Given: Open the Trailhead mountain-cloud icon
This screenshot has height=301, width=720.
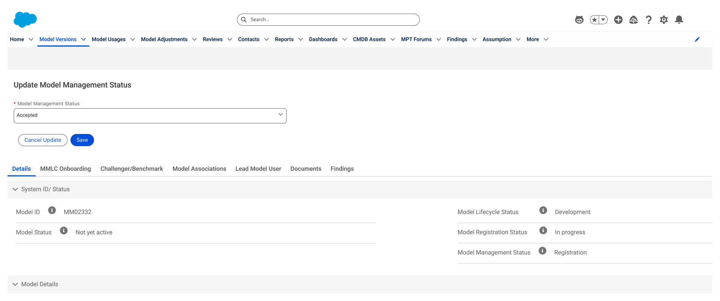Looking at the screenshot, I should click(634, 20).
